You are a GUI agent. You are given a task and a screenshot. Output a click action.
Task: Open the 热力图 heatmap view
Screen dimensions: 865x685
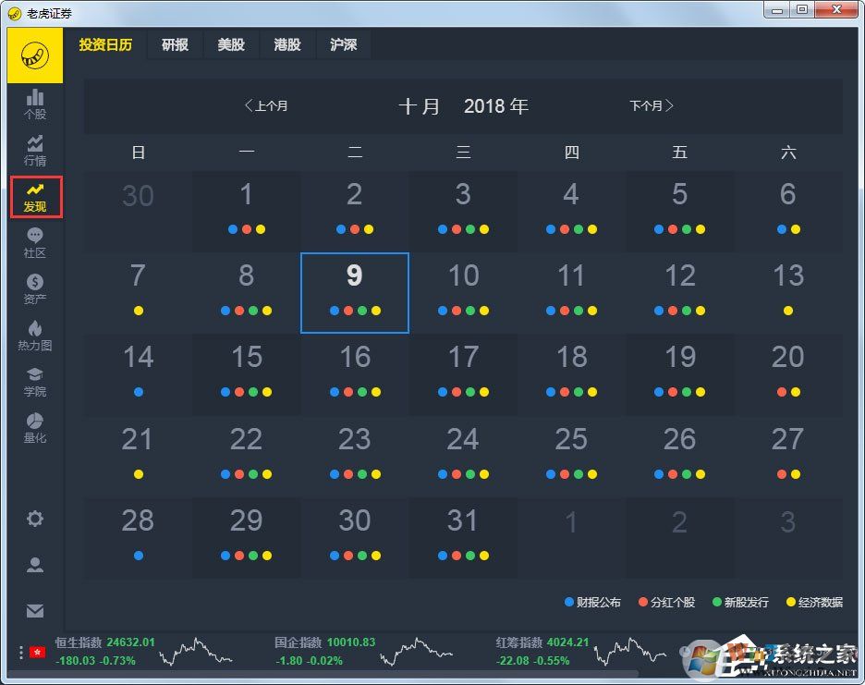pyautogui.click(x=34, y=334)
